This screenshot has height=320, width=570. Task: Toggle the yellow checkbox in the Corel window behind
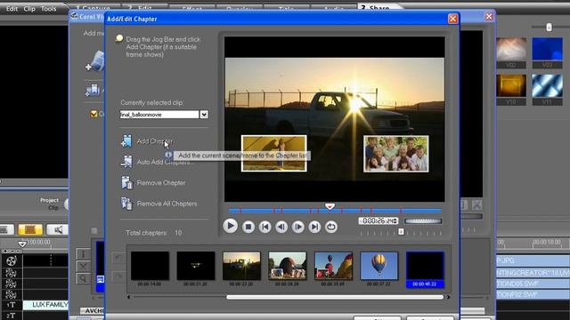point(94,114)
